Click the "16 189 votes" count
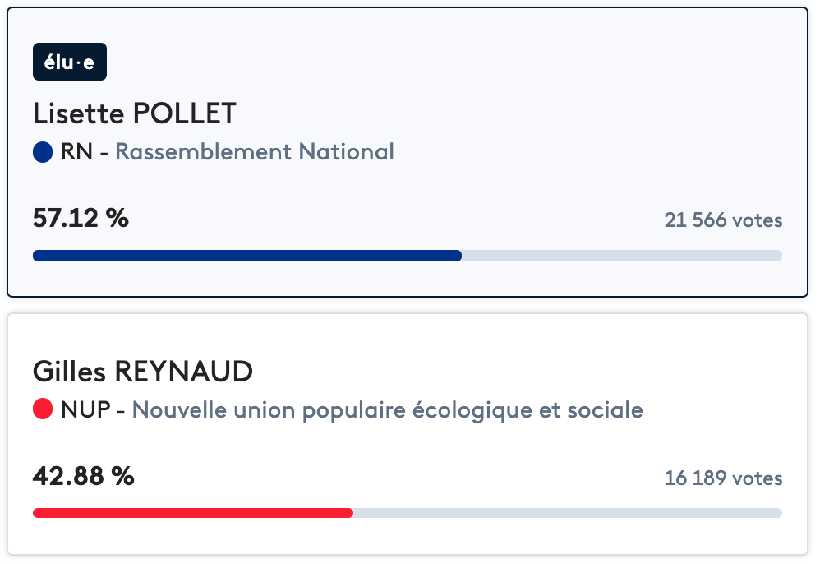The height and width of the screenshot is (564, 820). [x=723, y=478]
